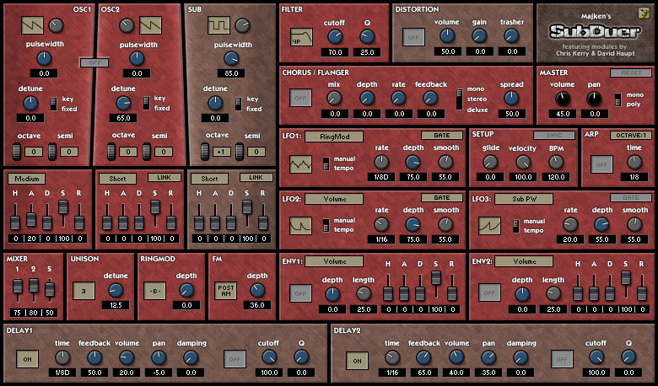Click the filter type curve icon
This screenshot has height=386, width=658.
click(302, 37)
